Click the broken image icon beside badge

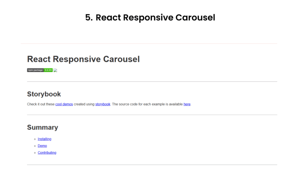(55, 70)
